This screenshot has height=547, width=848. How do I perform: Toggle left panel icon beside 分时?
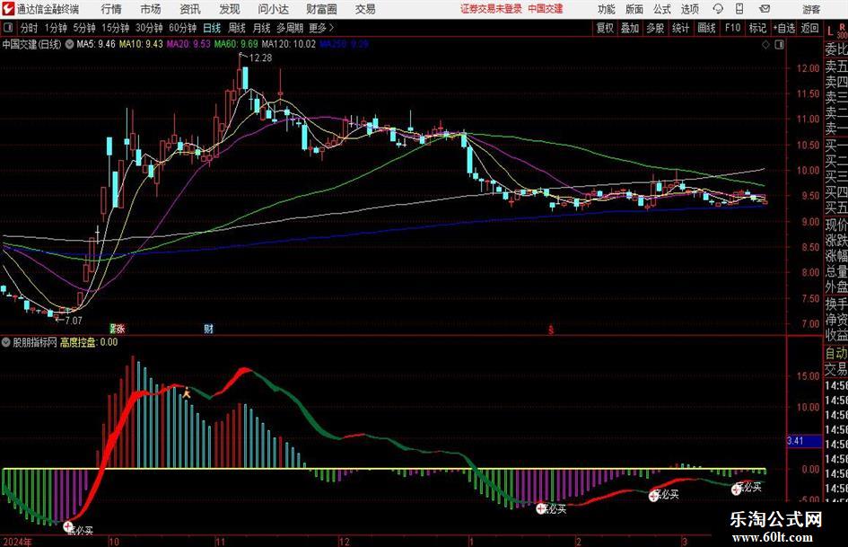[8, 28]
